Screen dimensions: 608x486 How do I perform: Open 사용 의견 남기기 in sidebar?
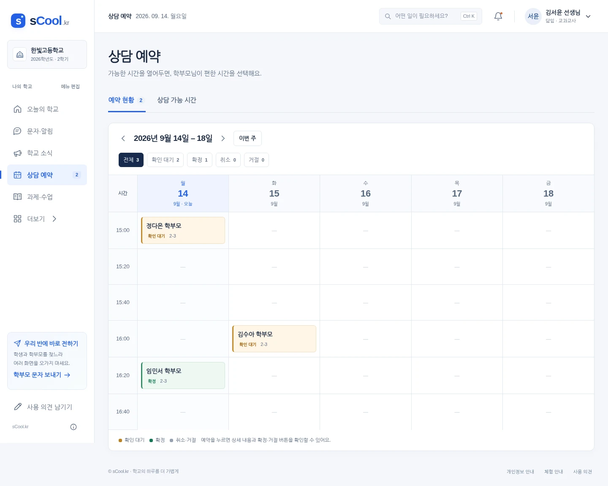(x=47, y=407)
